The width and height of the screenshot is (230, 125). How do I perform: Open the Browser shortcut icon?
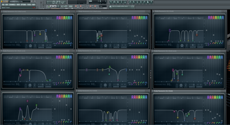pos(121,2)
